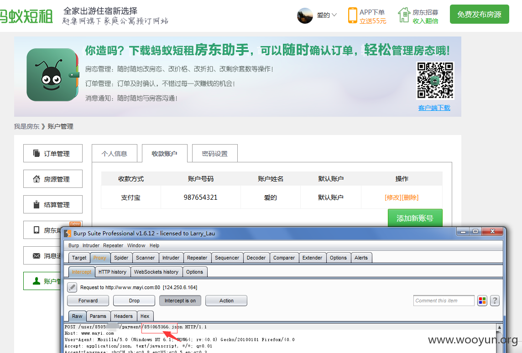Open the Burp menu in Burp Suite
Screen dimensions: 522x353
(x=73, y=245)
